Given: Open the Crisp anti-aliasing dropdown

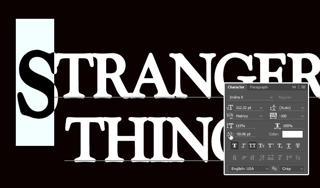Looking at the screenshot, I should pyautogui.click(x=292, y=168).
